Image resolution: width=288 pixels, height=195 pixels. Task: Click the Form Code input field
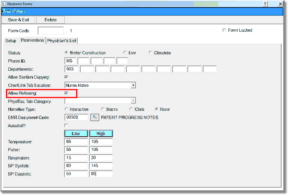(51, 30)
